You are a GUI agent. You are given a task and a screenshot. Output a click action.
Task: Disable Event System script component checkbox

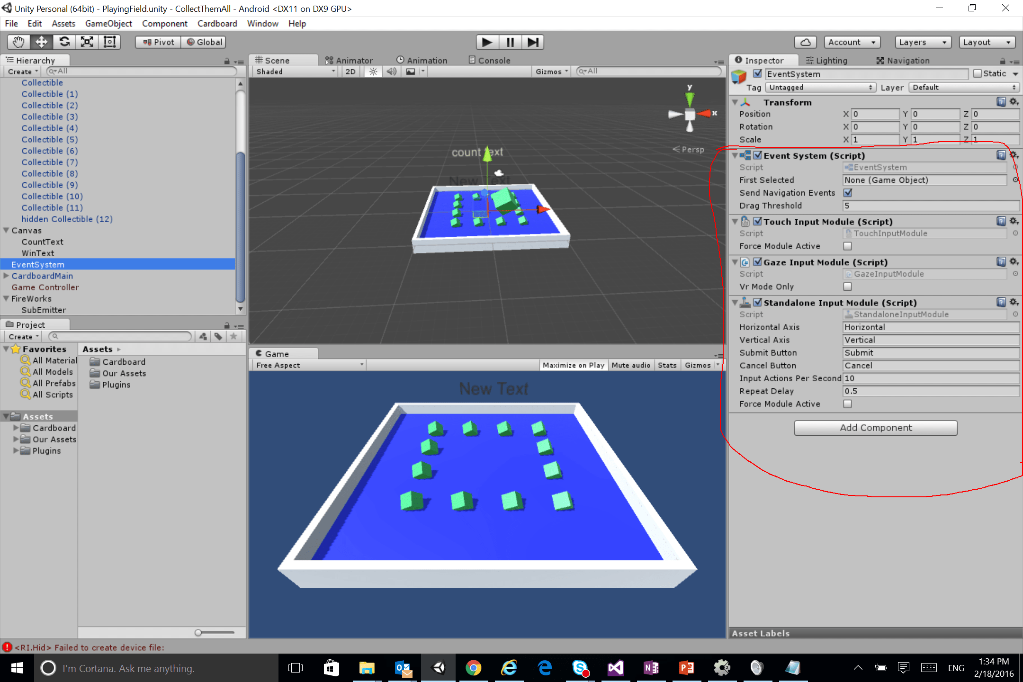pos(757,155)
